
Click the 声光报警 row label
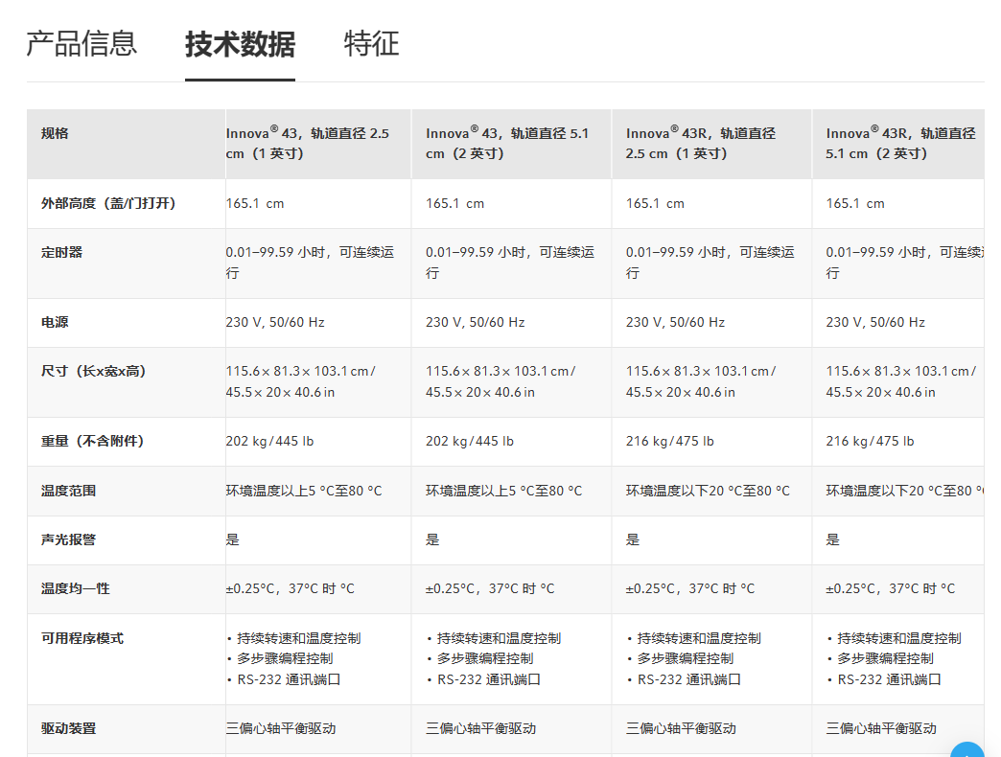pyautogui.click(x=69, y=539)
